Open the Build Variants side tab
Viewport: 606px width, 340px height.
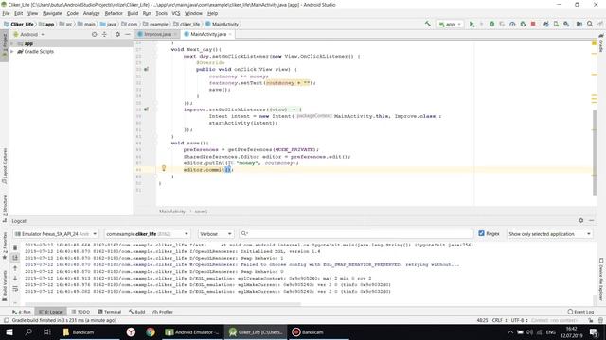click(x=4, y=285)
